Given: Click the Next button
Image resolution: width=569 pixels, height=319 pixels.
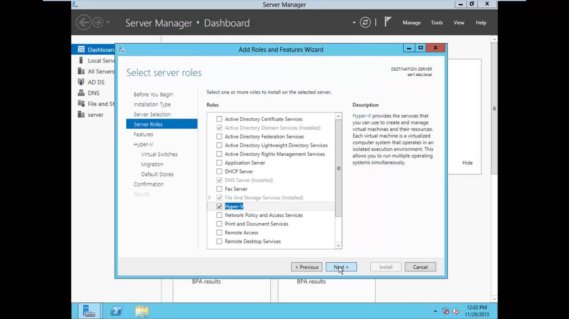Looking at the screenshot, I should coord(341,267).
